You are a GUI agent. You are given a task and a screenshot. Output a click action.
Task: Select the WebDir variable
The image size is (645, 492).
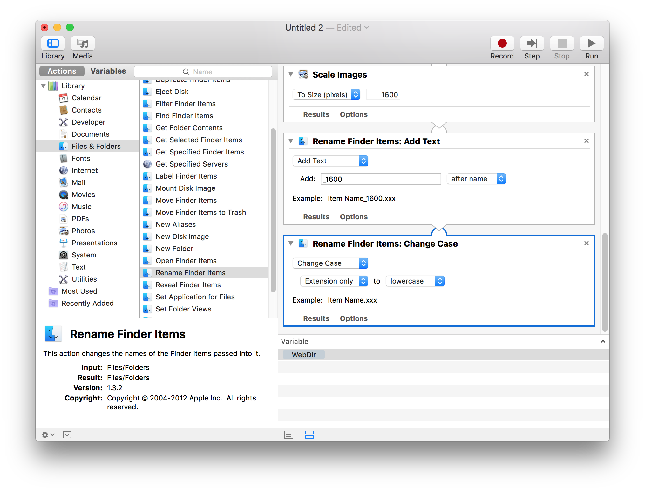coord(304,355)
